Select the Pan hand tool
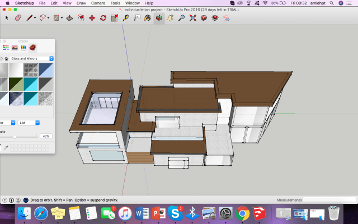The height and width of the screenshot is (224, 358). (170, 18)
